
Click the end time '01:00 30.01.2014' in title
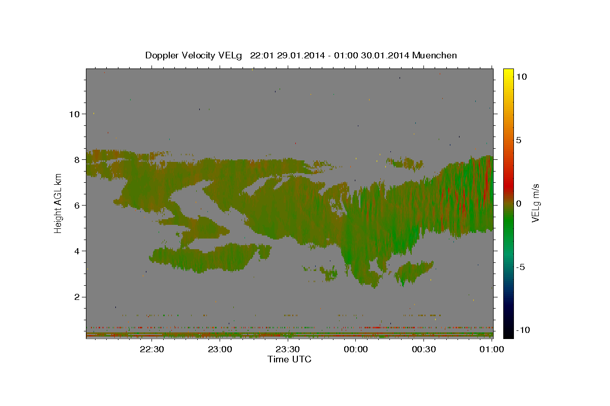point(372,55)
